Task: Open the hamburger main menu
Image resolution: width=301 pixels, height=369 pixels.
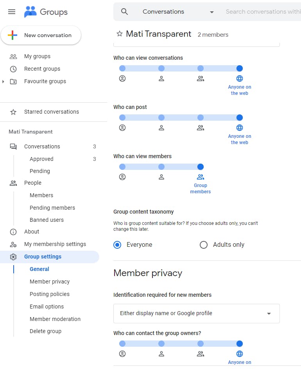Action: (12, 12)
